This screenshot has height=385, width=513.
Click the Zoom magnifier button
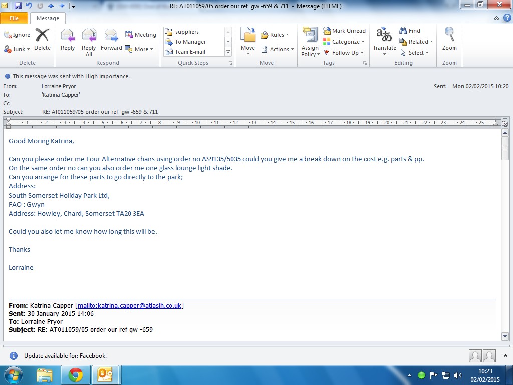pos(449,39)
